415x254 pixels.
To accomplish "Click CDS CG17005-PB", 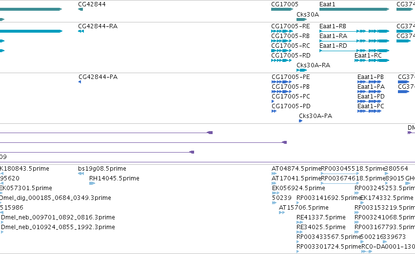I will [291, 87].
